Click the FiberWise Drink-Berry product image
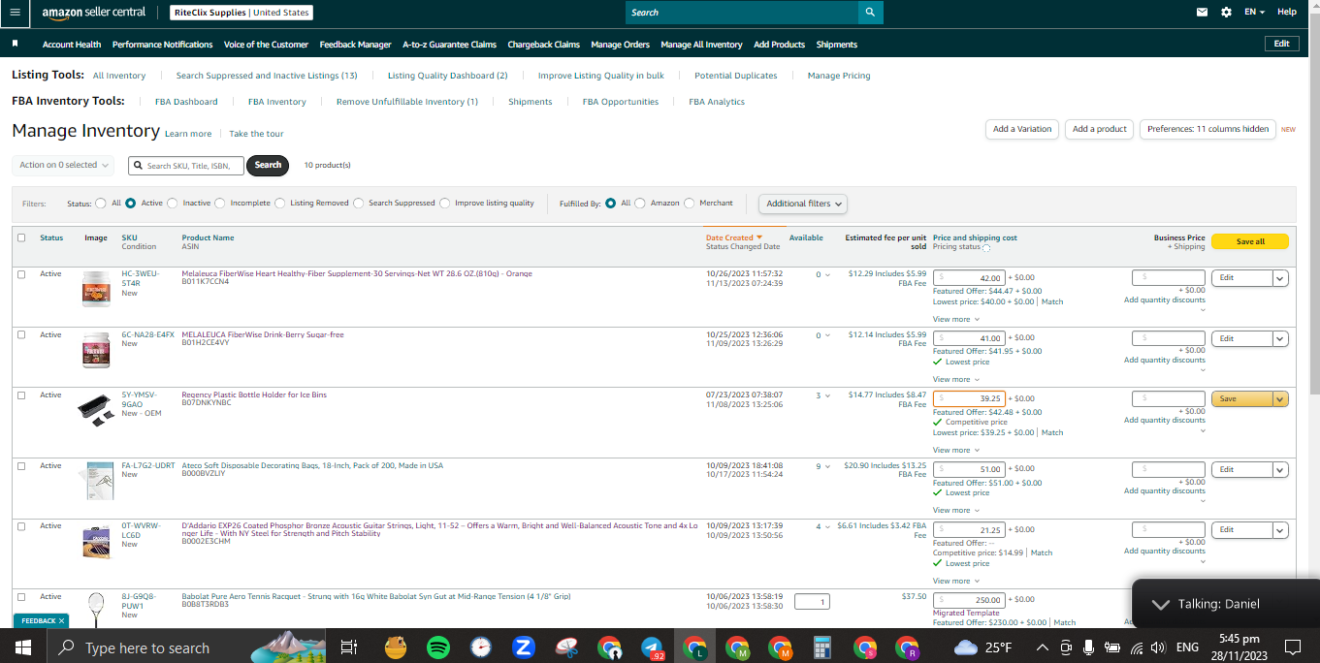The image size is (1320, 663). (96, 349)
